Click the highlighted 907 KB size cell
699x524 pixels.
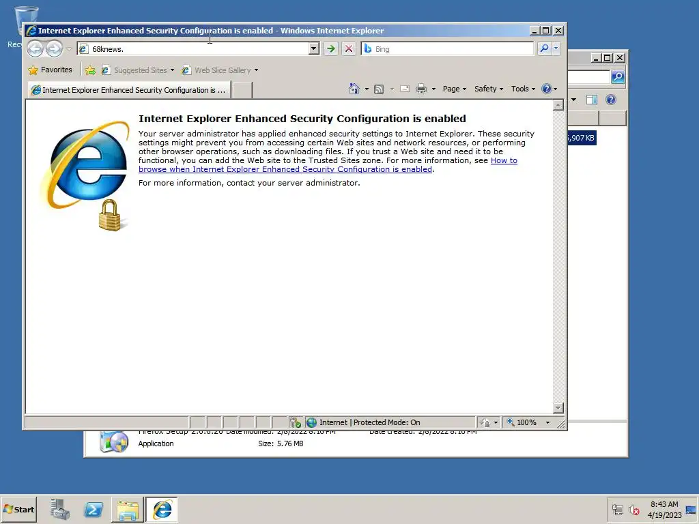coord(582,138)
